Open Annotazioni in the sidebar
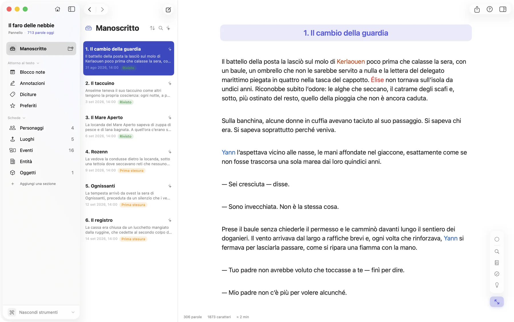Viewport: 514px width, 322px height. click(41, 83)
